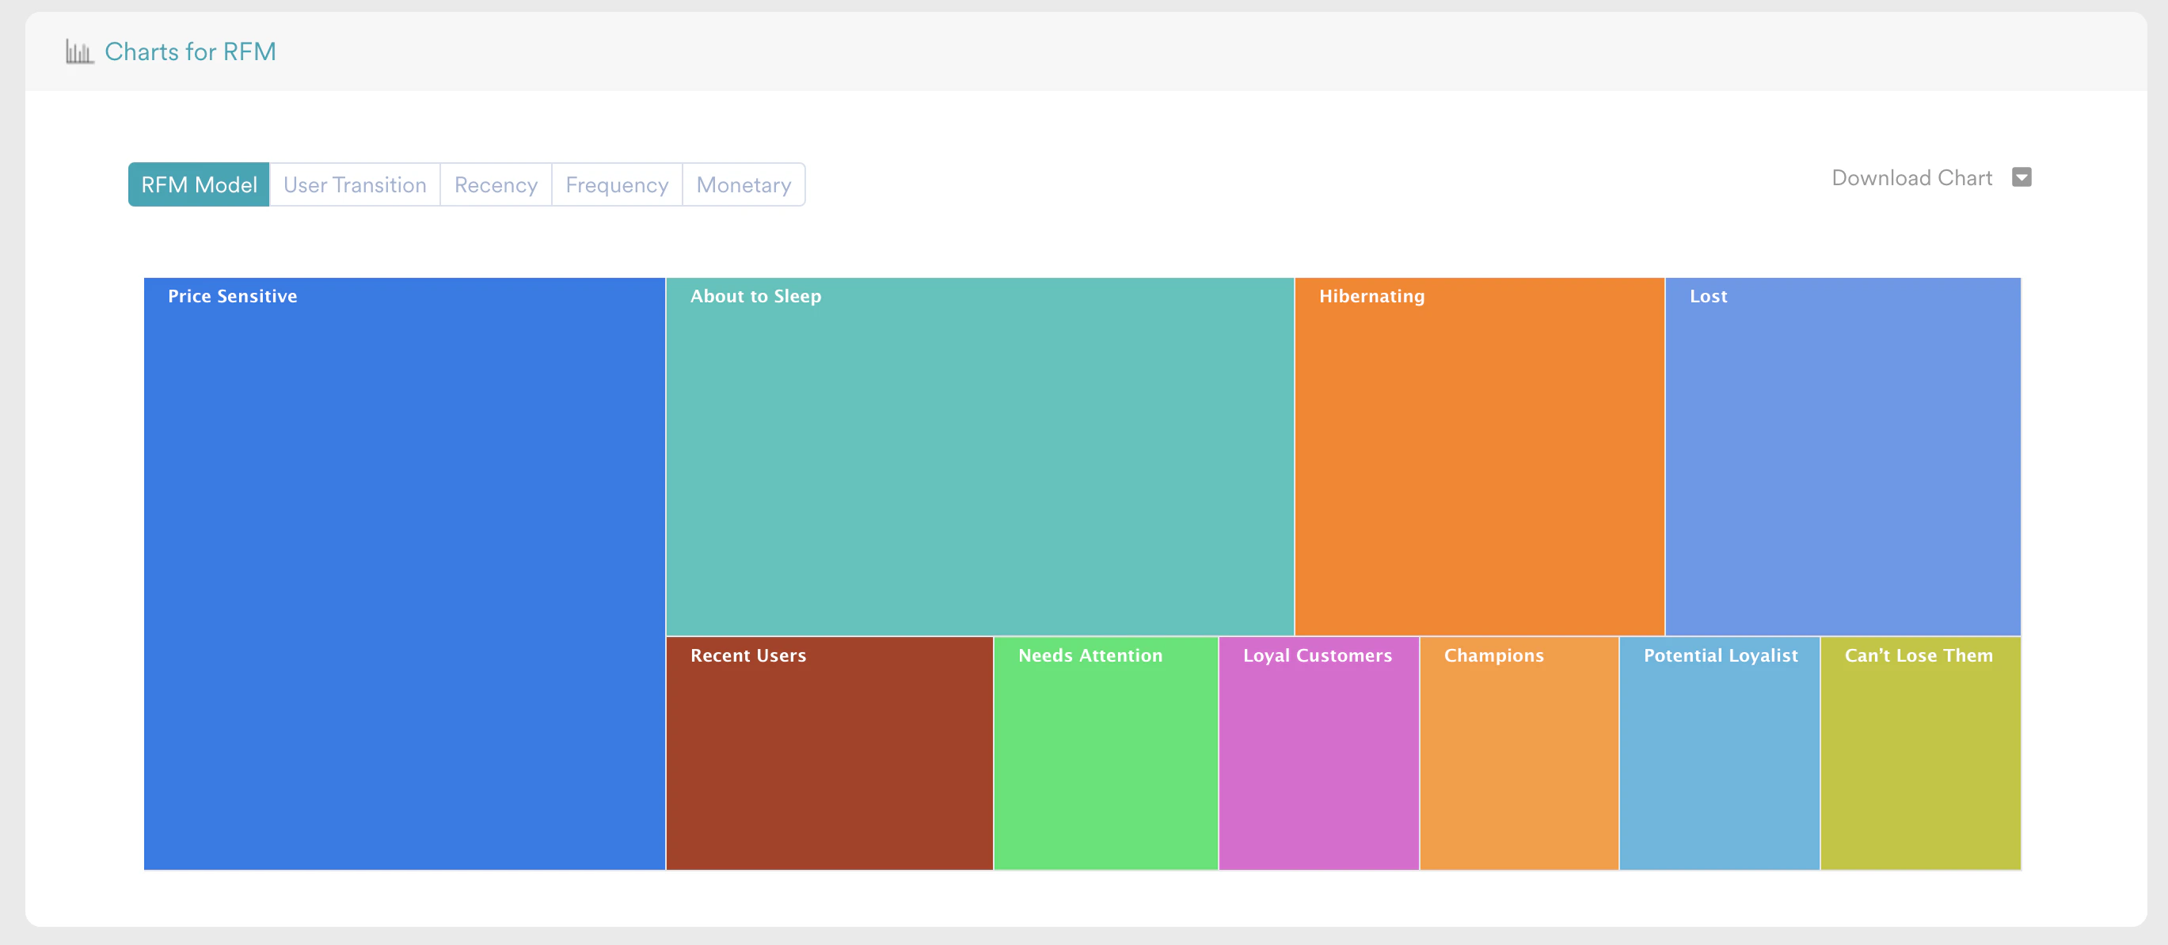Click the bar chart icon beside title
The width and height of the screenshot is (2168, 945).
pyautogui.click(x=79, y=52)
